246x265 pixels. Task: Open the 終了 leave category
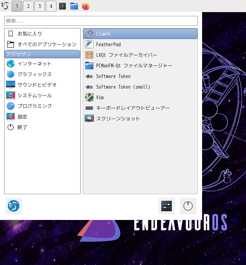click(42, 127)
